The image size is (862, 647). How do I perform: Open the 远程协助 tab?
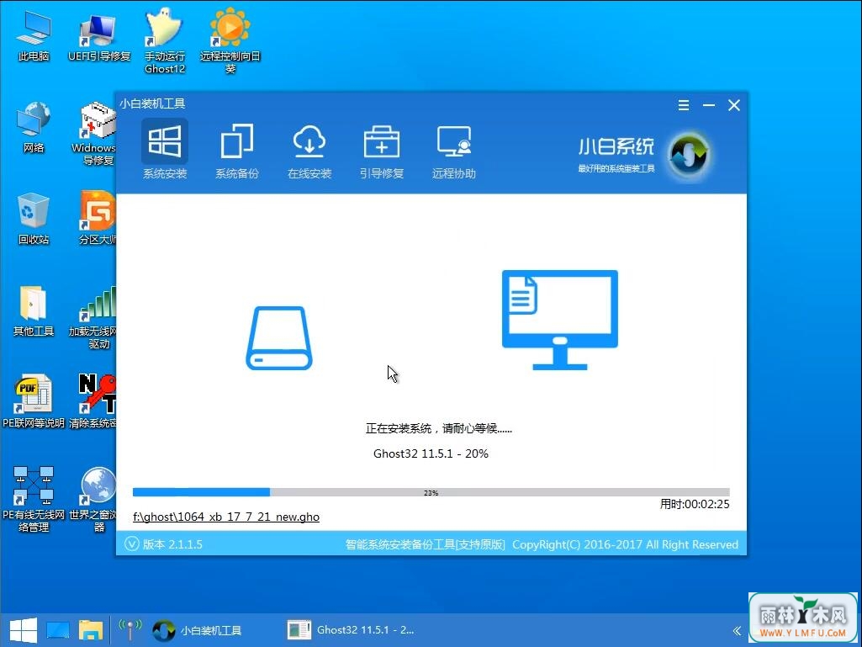pyautogui.click(x=454, y=150)
